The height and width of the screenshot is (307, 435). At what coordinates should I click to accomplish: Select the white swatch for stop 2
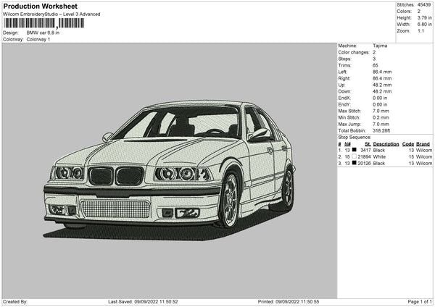click(354, 157)
